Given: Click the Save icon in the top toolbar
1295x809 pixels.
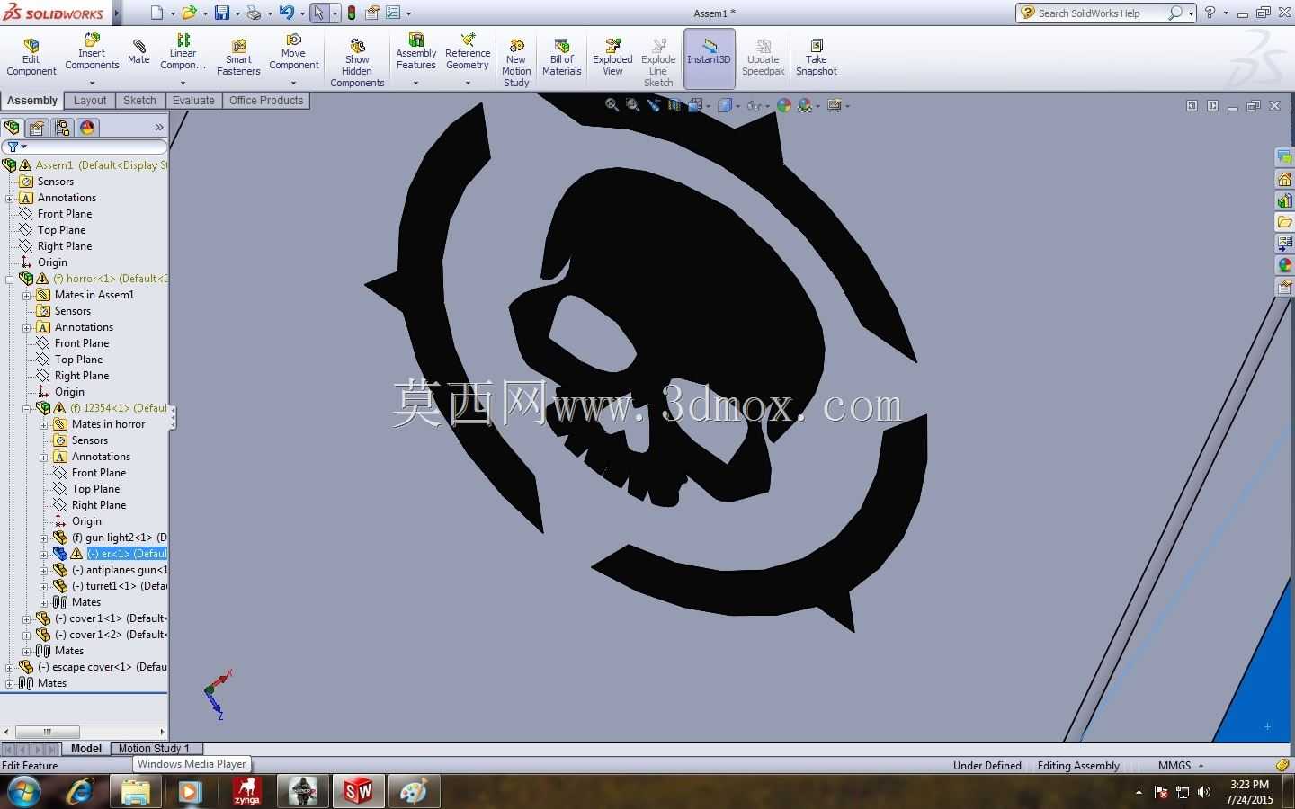Looking at the screenshot, I should tap(221, 13).
